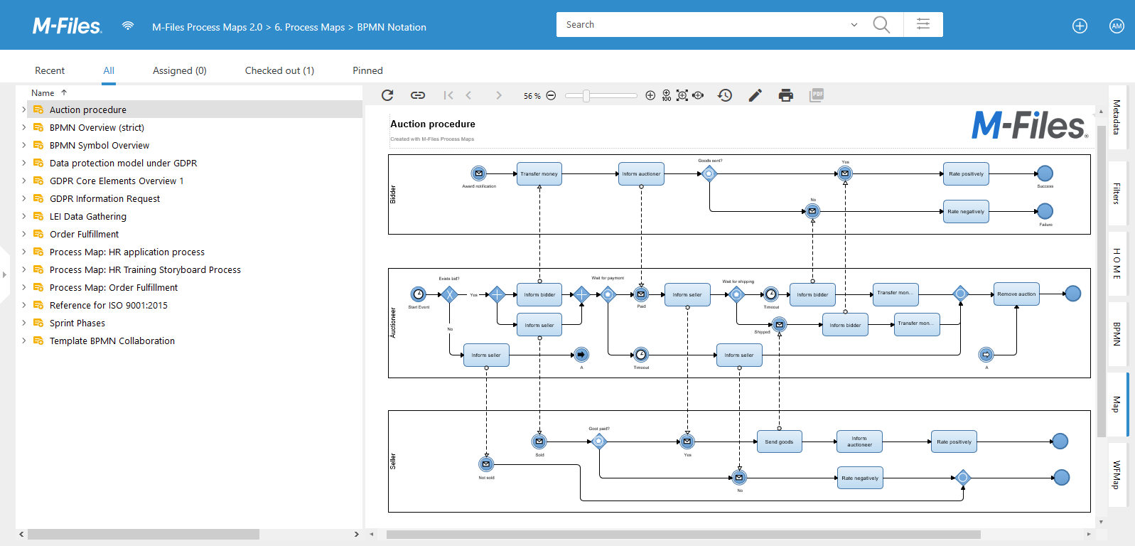Reset zoom to 100 percent
Image resolution: width=1135 pixels, height=546 pixels.
tap(666, 95)
